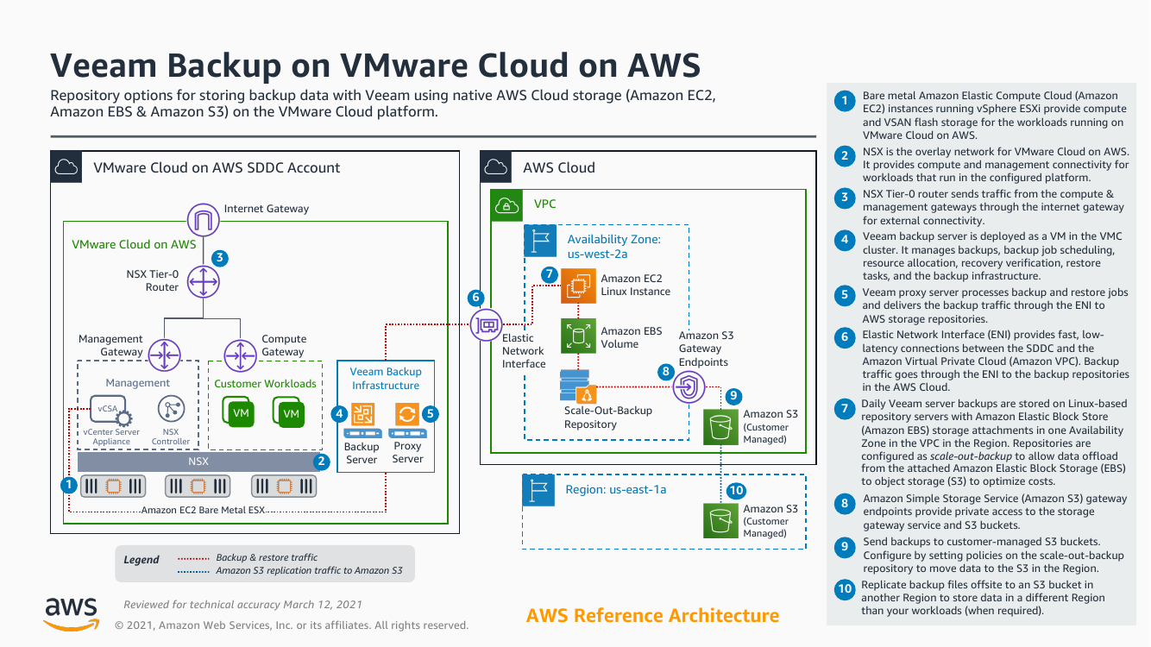
Task: Select the leftmost bare metal ESX host icon
Action: 113,486
